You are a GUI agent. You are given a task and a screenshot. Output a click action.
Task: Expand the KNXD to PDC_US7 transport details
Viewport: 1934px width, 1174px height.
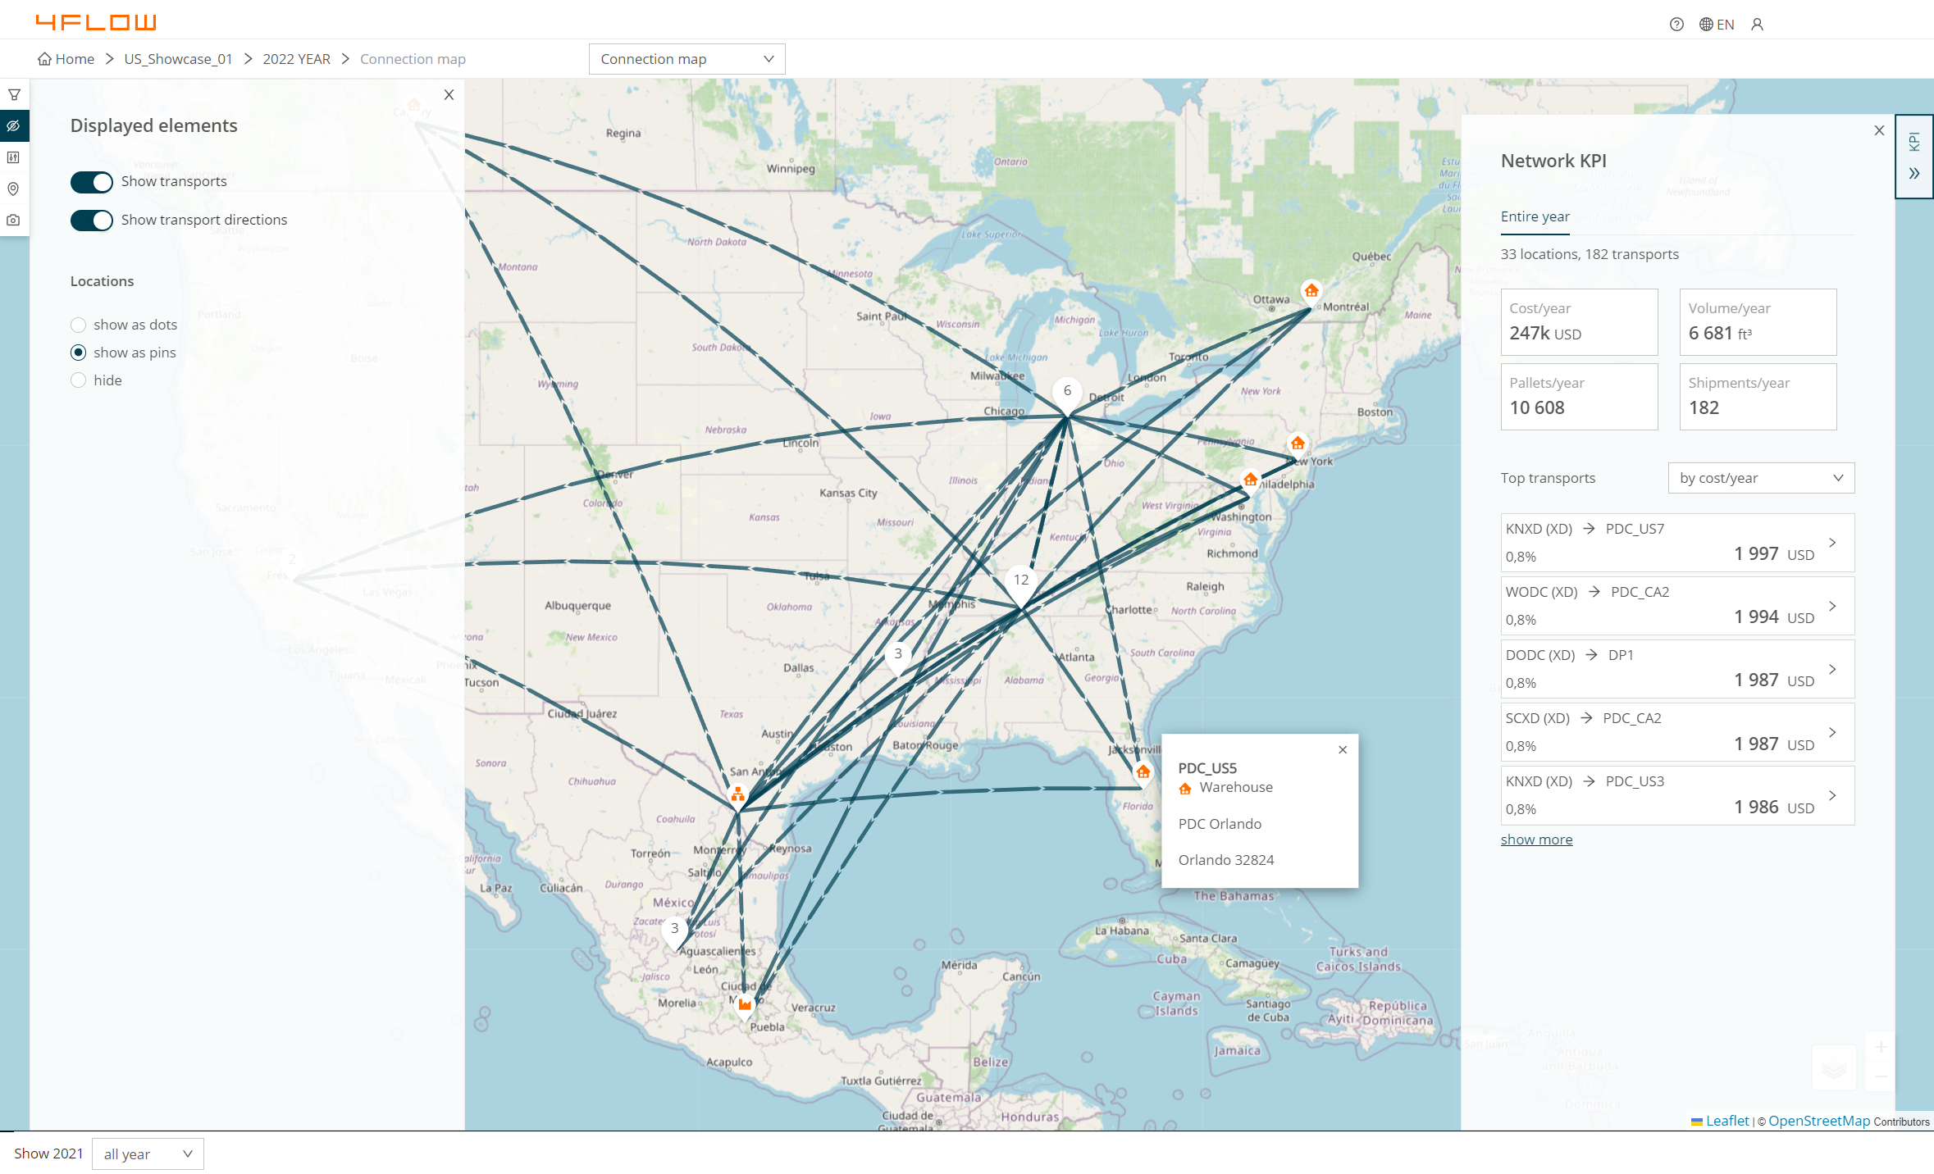[1832, 542]
